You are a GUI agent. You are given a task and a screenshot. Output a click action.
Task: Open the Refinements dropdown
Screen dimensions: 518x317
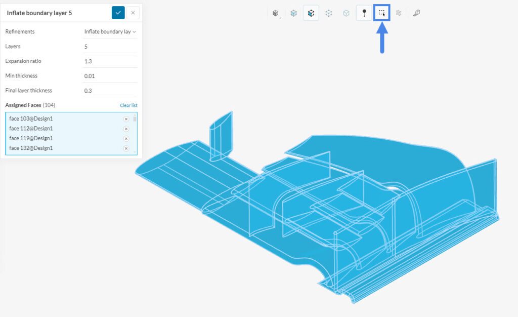click(x=110, y=31)
